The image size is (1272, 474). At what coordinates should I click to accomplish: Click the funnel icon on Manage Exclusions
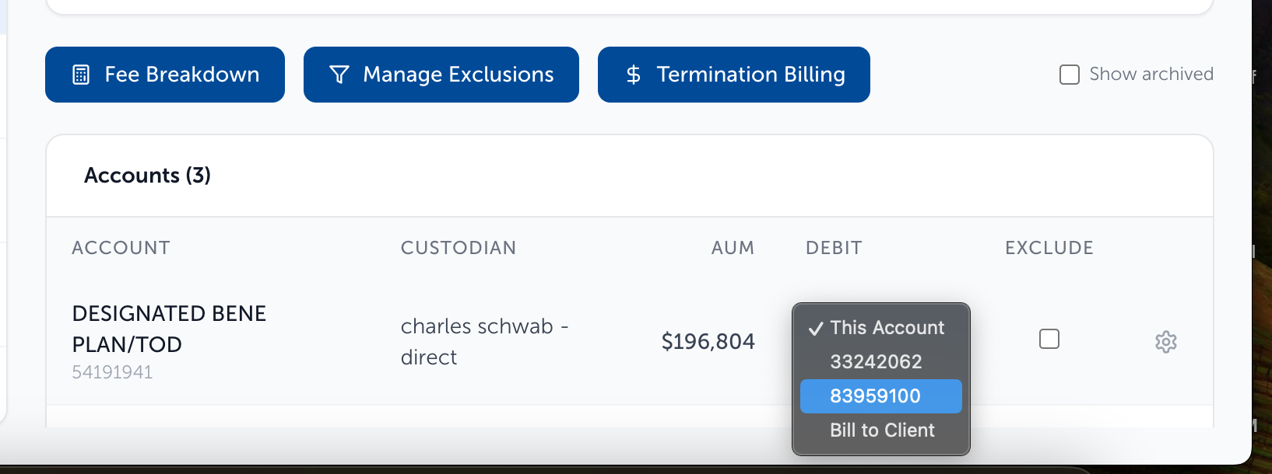[339, 75]
